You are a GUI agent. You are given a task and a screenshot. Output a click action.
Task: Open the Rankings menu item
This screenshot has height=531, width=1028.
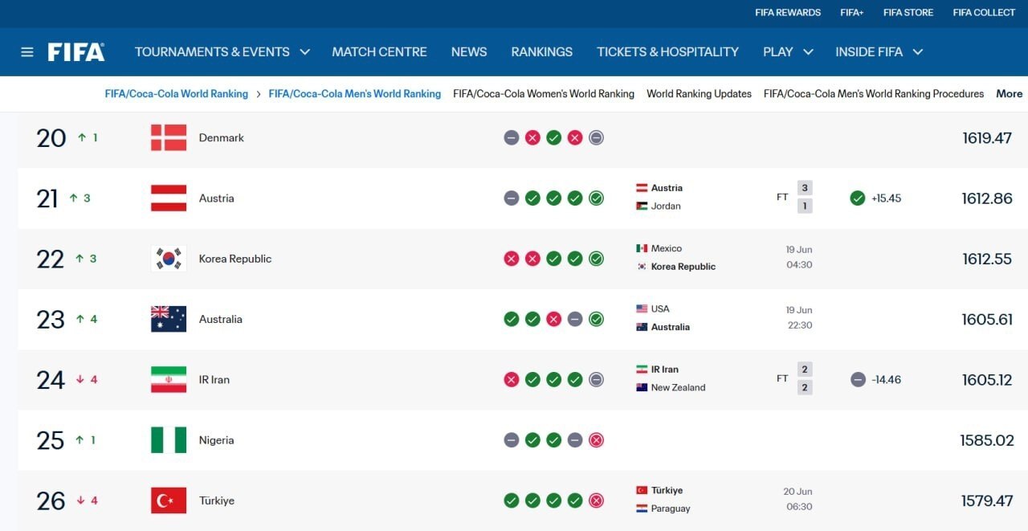[x=542, y=52]
